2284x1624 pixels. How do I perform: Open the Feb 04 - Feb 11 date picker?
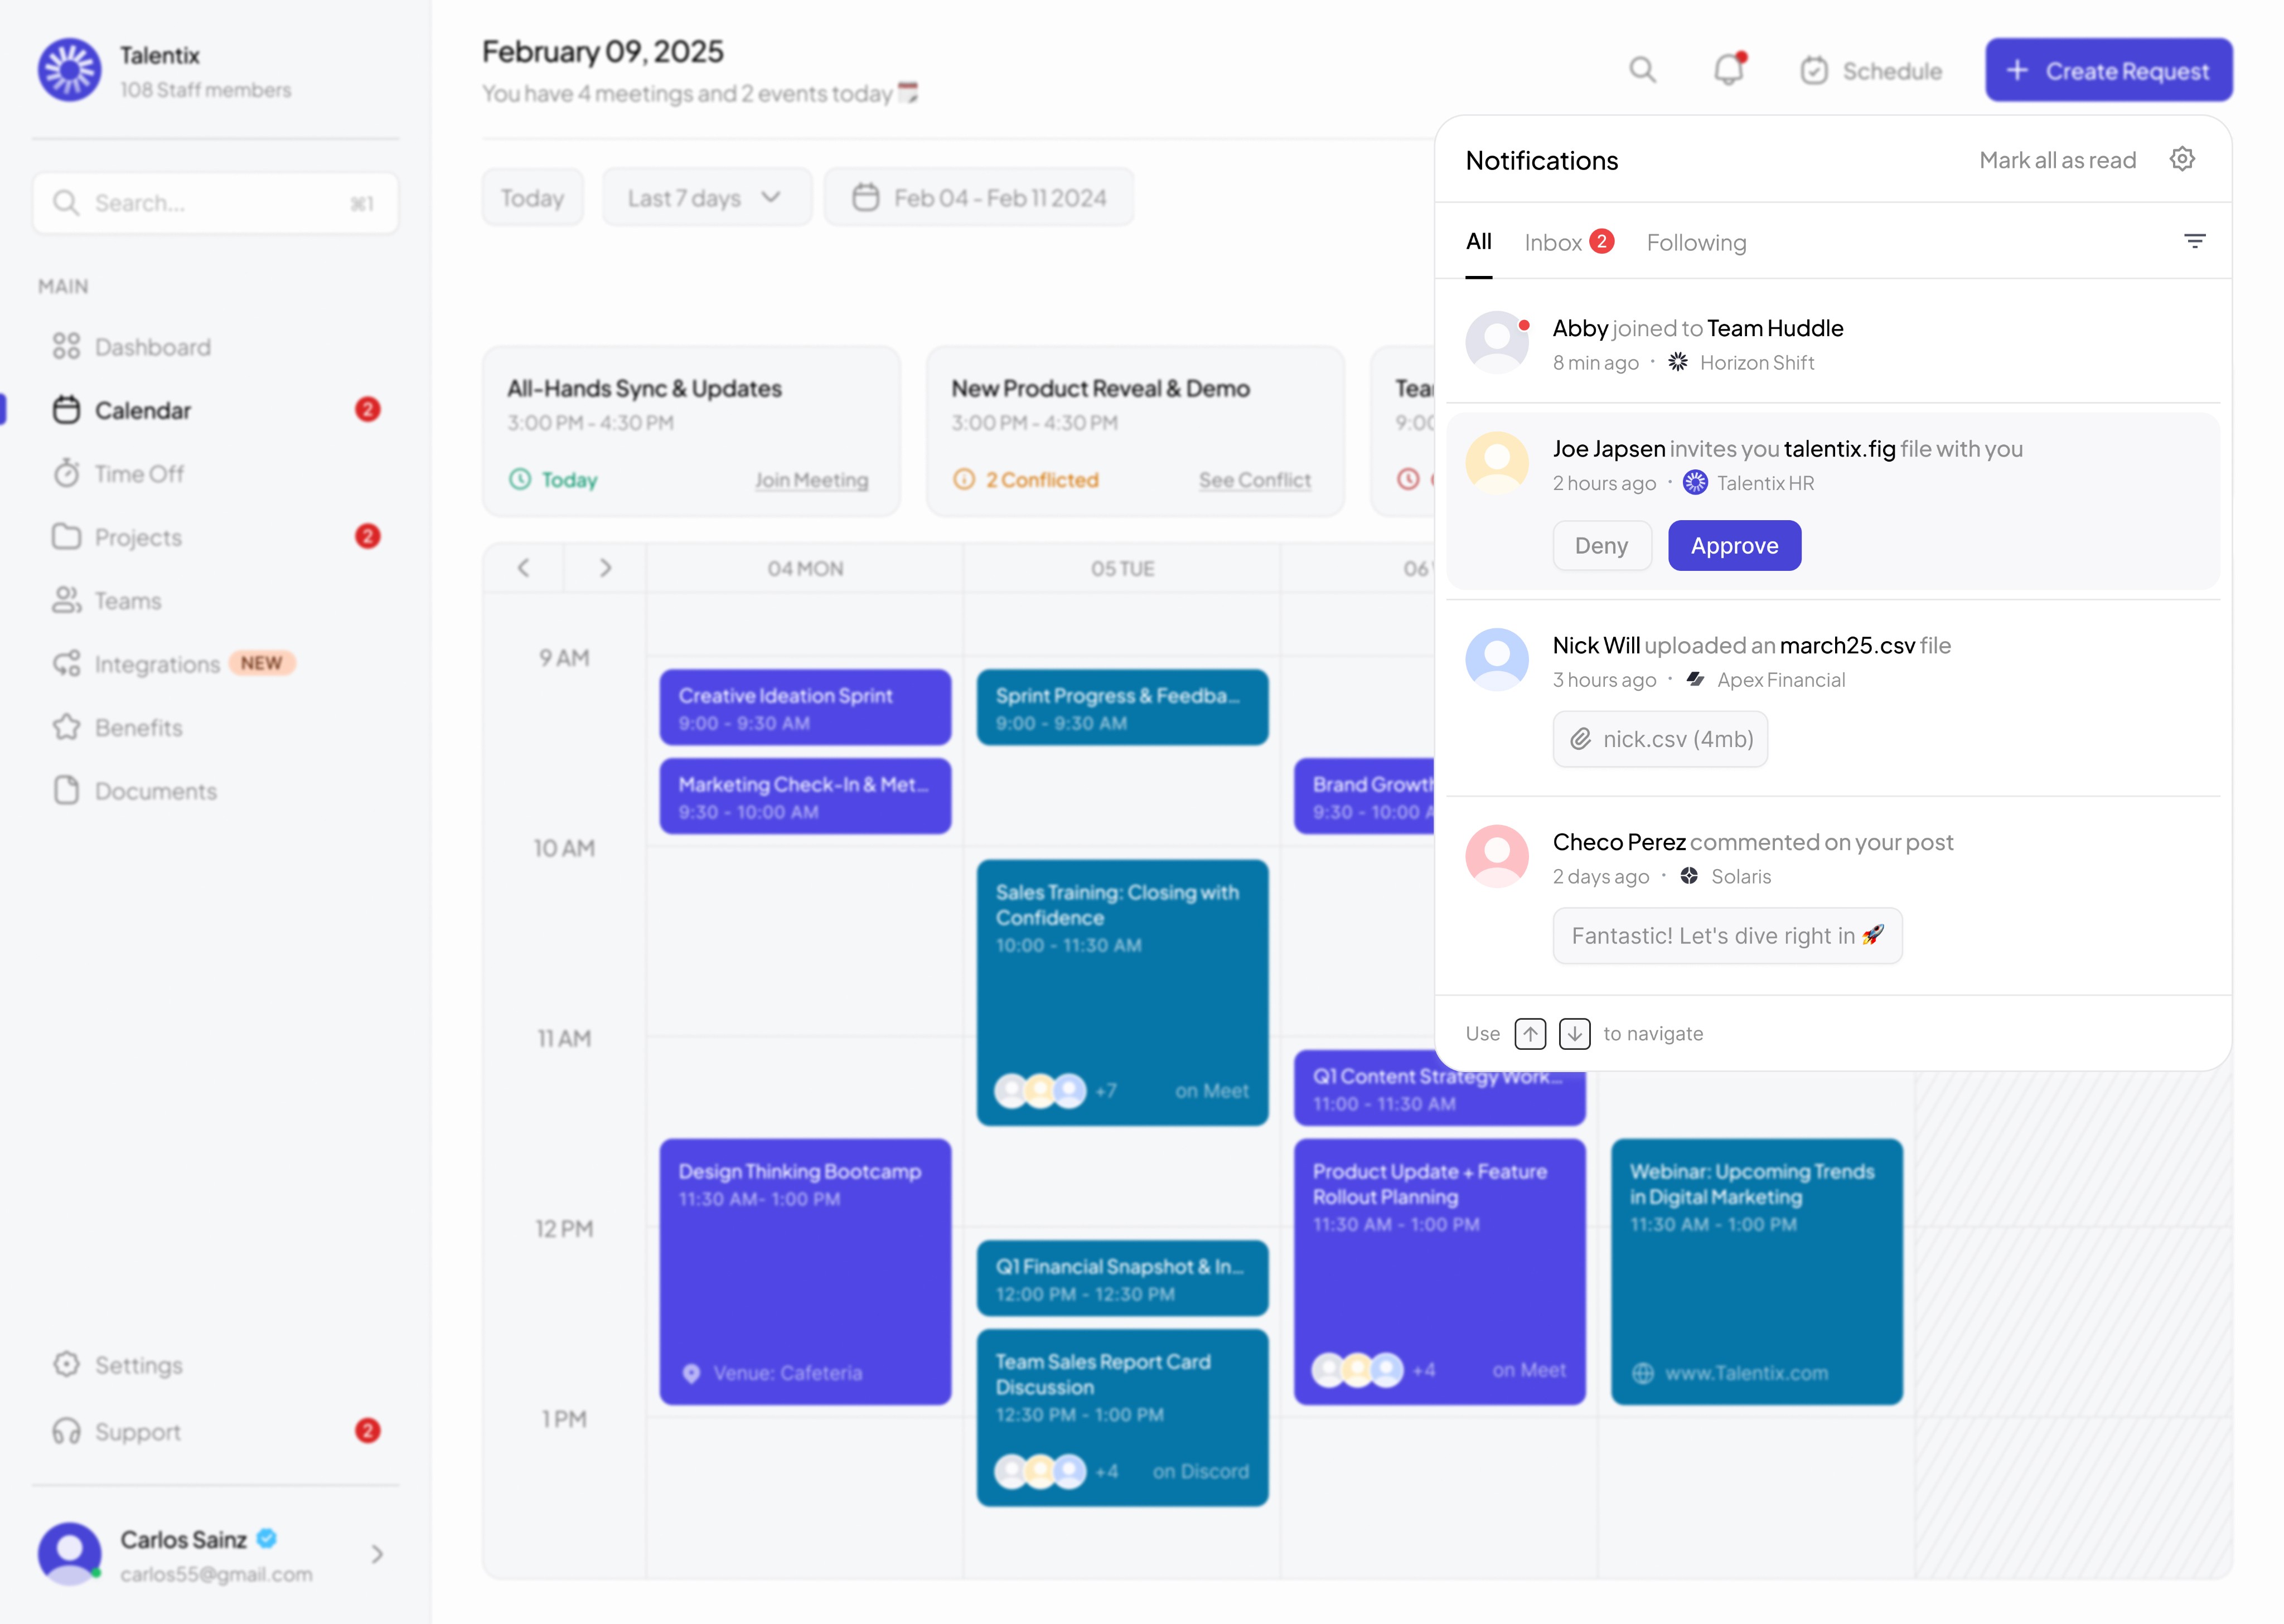978,198
